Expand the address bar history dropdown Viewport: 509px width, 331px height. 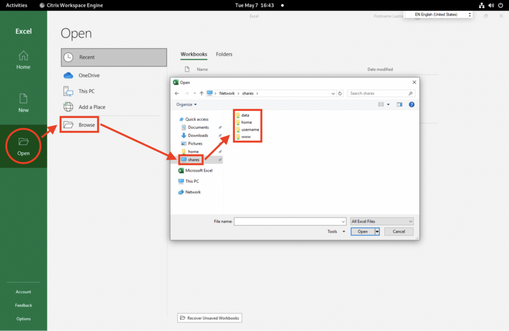[333, 94]
